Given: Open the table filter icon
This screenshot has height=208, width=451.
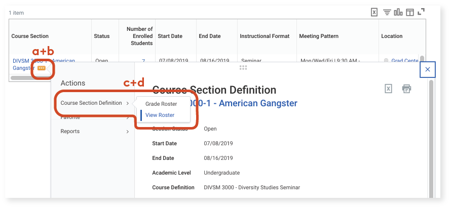Looking at the screenshot, I should point(387,12).
